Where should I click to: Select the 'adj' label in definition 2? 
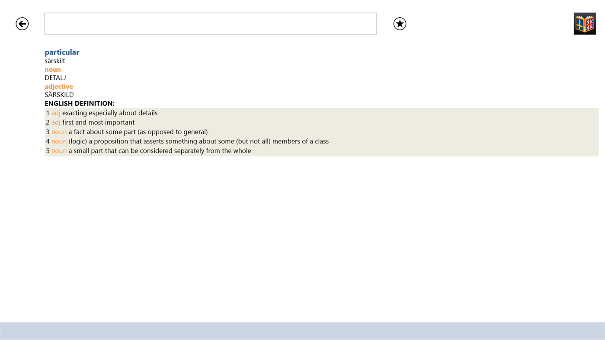(56, 122)
